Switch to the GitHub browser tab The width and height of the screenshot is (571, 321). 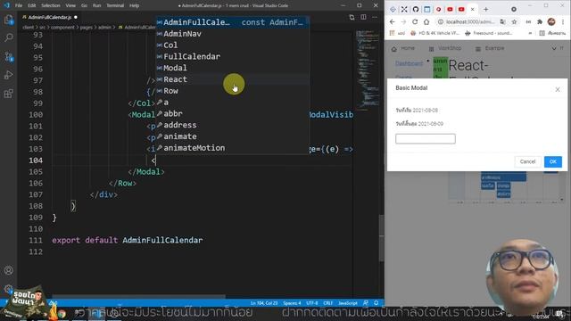tap(416, 10)
